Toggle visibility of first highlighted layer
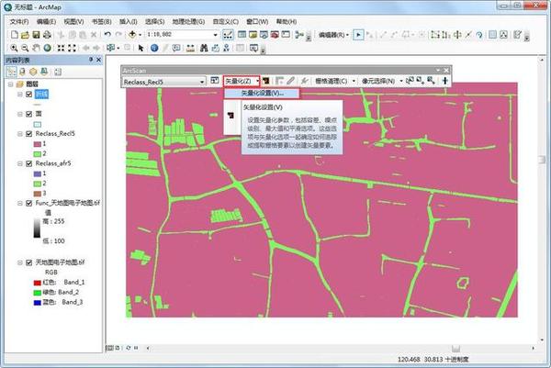551x368 pixels. point(29,95)
